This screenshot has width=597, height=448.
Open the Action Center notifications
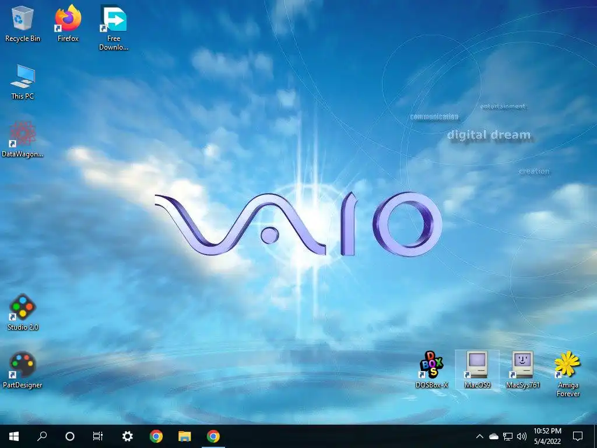(x=578, y=436)
